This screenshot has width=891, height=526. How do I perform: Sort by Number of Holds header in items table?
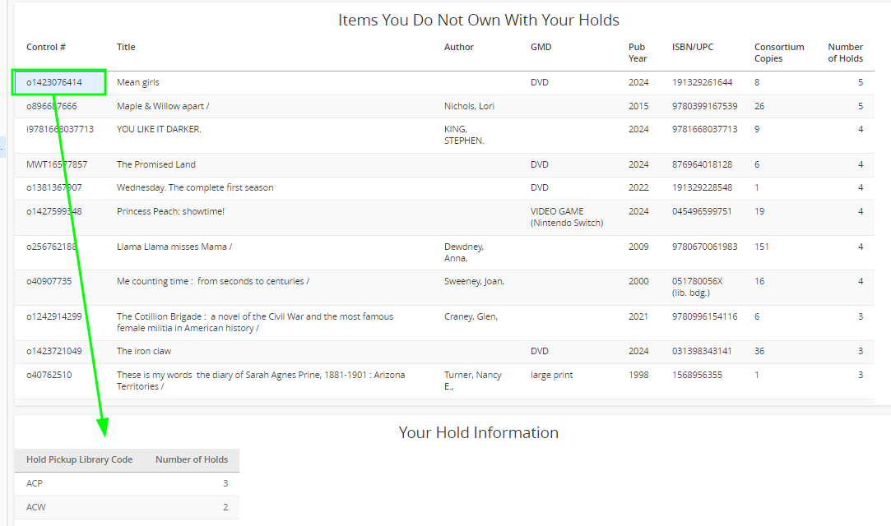[846, 53]
